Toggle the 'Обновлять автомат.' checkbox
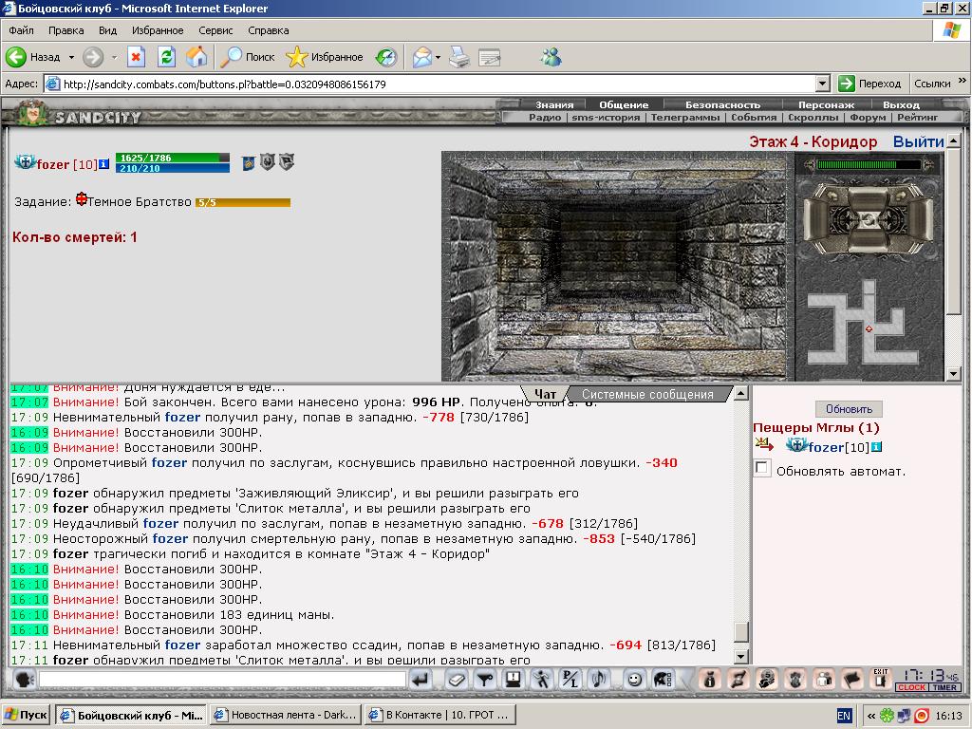Image resolution: width=972 pixels, height=729 pixels. pyautogui.click(x=762, y=468)
